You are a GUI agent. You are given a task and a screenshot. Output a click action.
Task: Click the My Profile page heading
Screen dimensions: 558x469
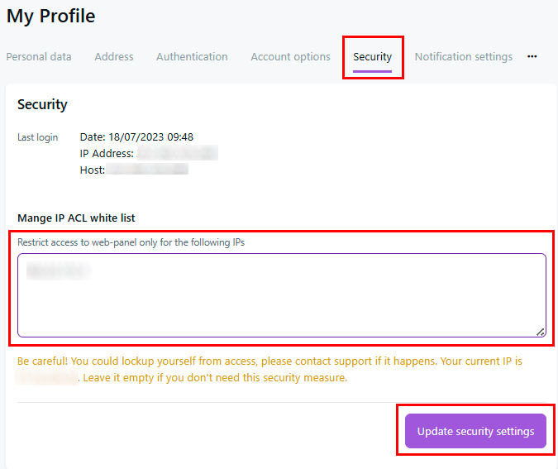(51, 16)
